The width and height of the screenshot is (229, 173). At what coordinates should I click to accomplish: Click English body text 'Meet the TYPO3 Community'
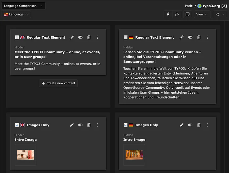click(58, 66)
